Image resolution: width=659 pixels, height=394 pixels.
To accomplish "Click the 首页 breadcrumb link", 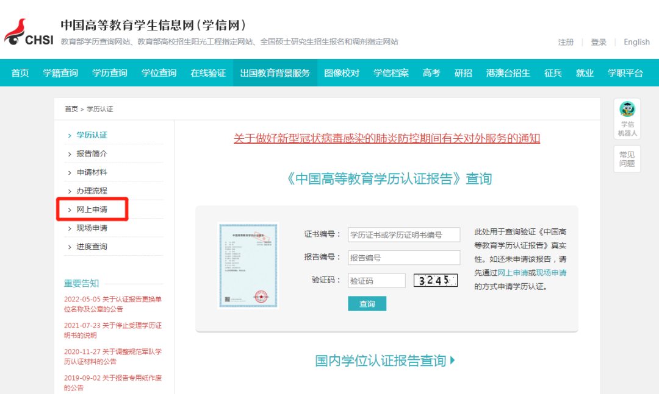I will pyautogui.click(x=71, y=109).
